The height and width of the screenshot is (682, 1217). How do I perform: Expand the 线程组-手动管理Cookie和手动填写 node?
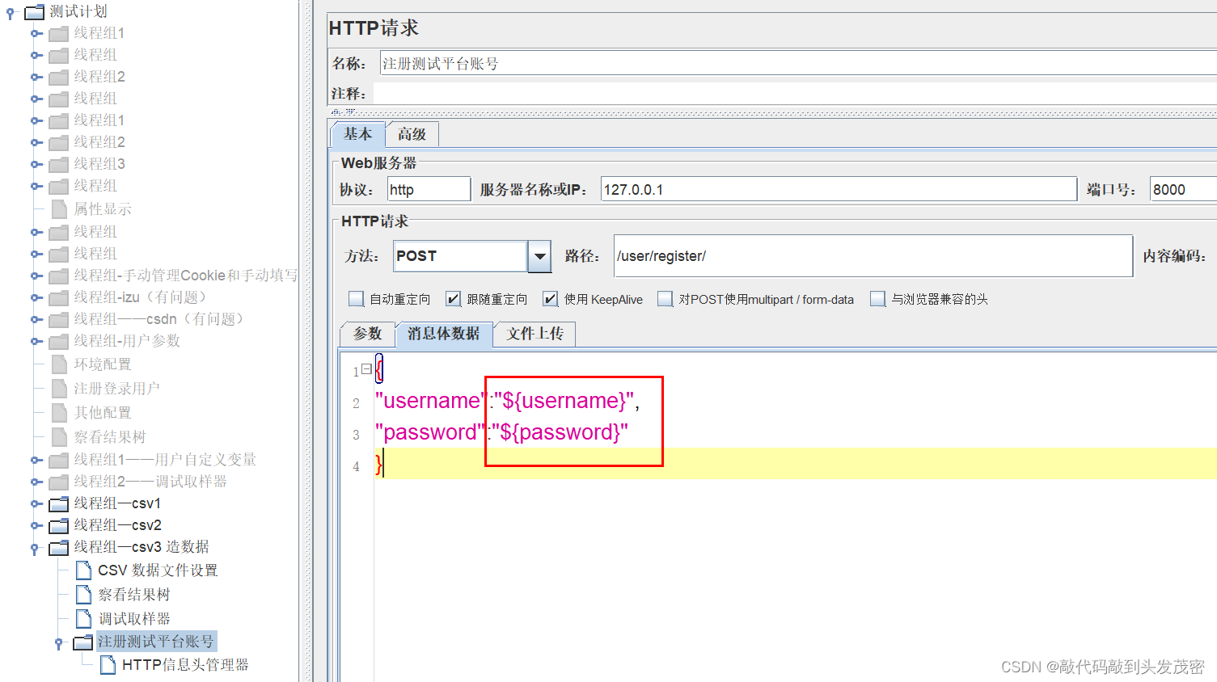[x=35, y=276]
